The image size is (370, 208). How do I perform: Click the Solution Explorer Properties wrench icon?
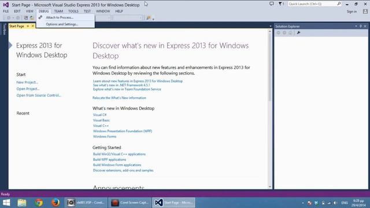tap(298, 33)
